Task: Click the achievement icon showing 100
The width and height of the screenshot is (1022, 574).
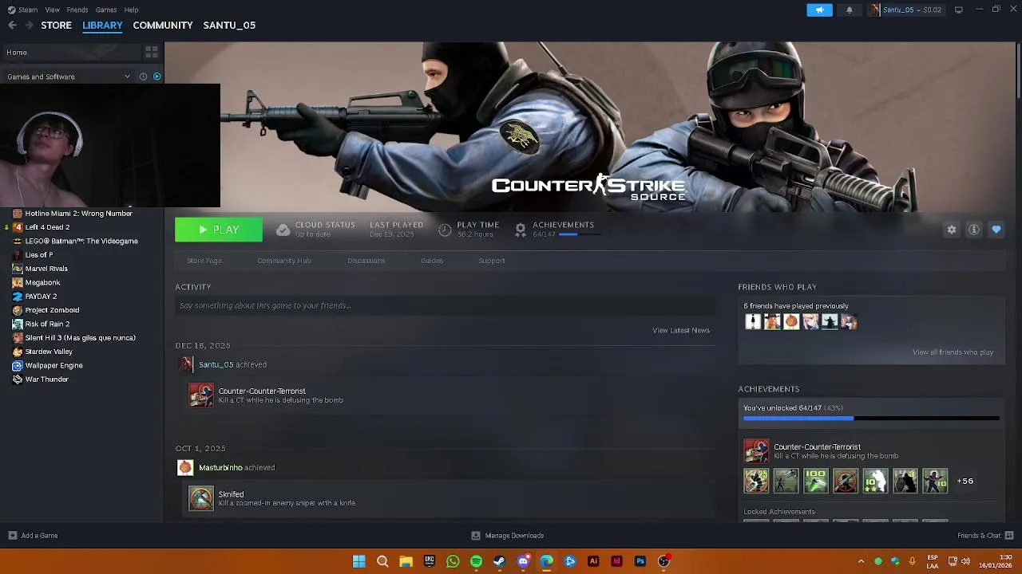Action: point(816,481)
